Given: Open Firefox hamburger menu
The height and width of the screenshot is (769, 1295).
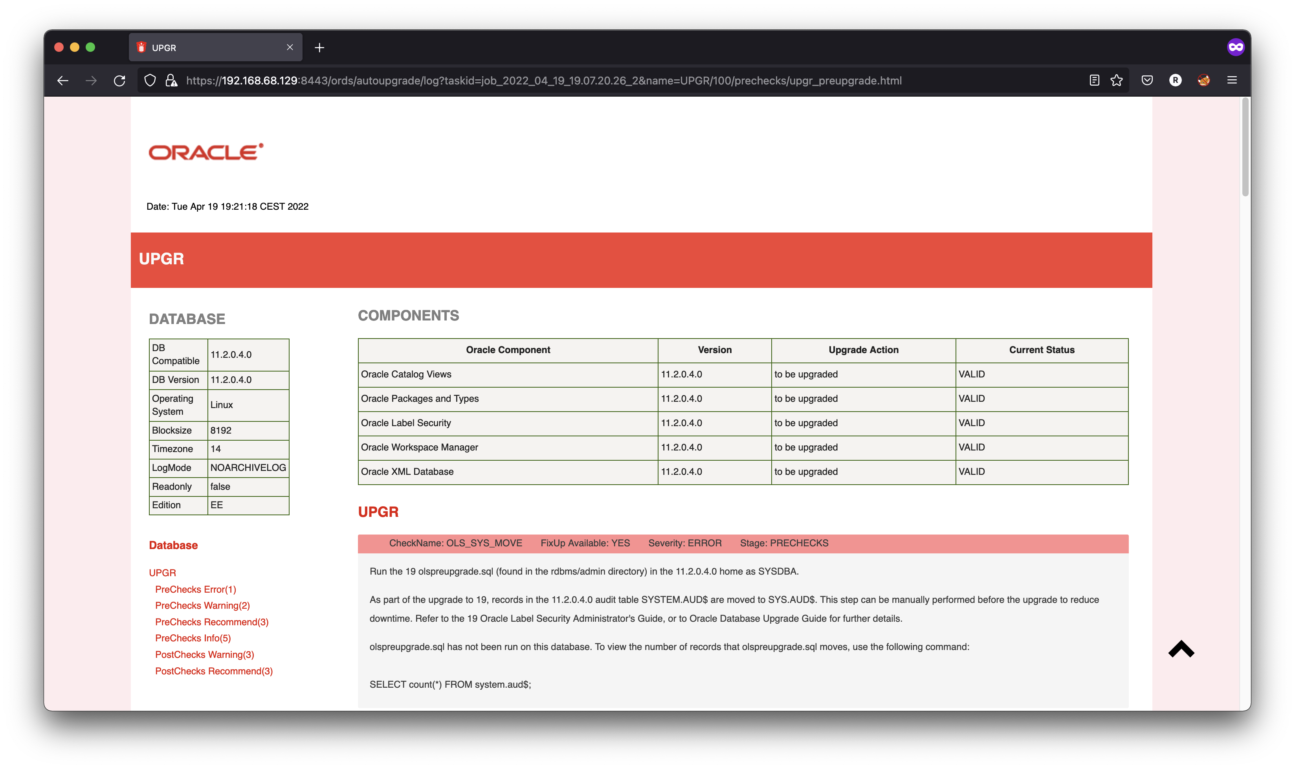Looking at the screenshot, I should click(1232, 81).
